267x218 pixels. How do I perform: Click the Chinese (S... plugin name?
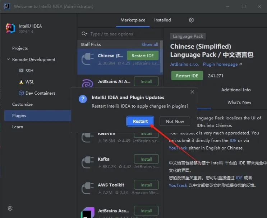click(x=110, y=56)
